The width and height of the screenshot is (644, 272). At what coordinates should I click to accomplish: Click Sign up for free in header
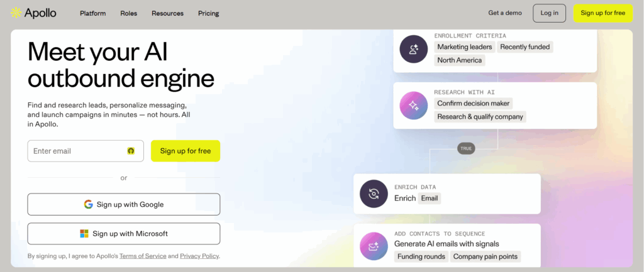(603, 13)
